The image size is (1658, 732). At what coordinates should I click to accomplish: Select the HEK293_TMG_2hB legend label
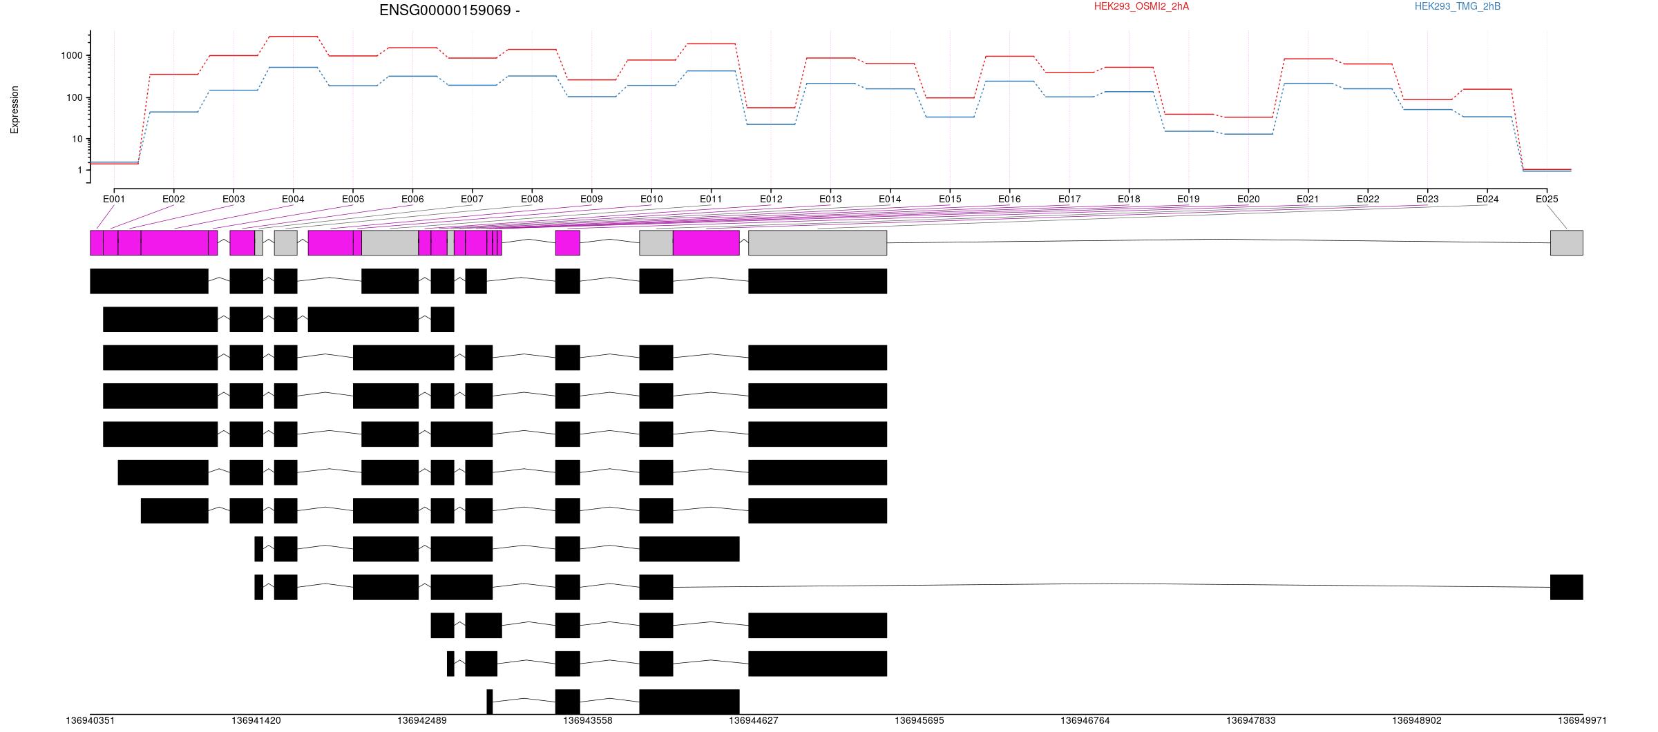(1458, 6)
